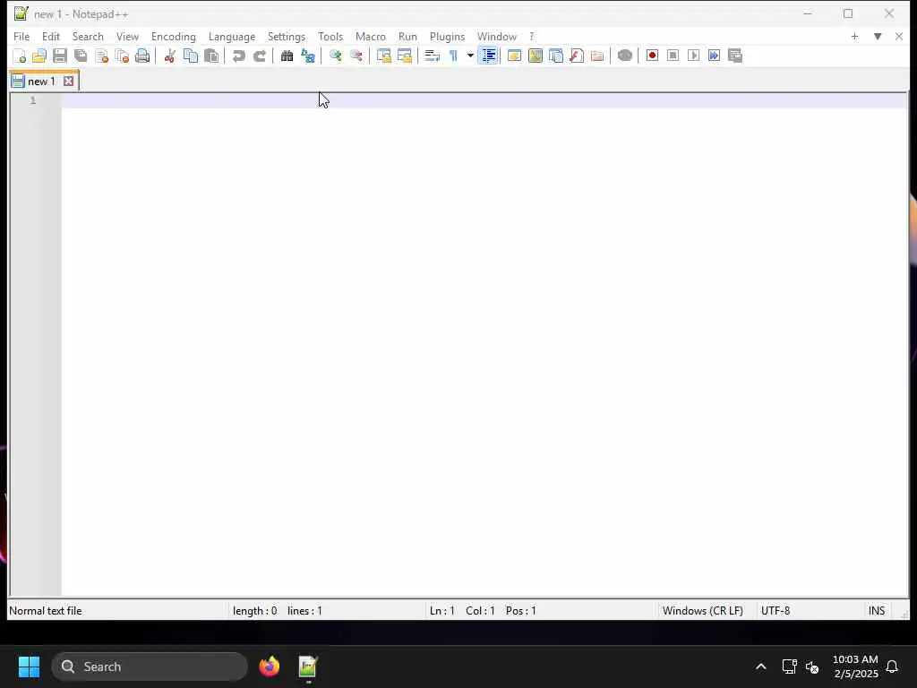The image size is (917, 688).
Task: Open Find with the binoculars icon
Action: (287, 56)
